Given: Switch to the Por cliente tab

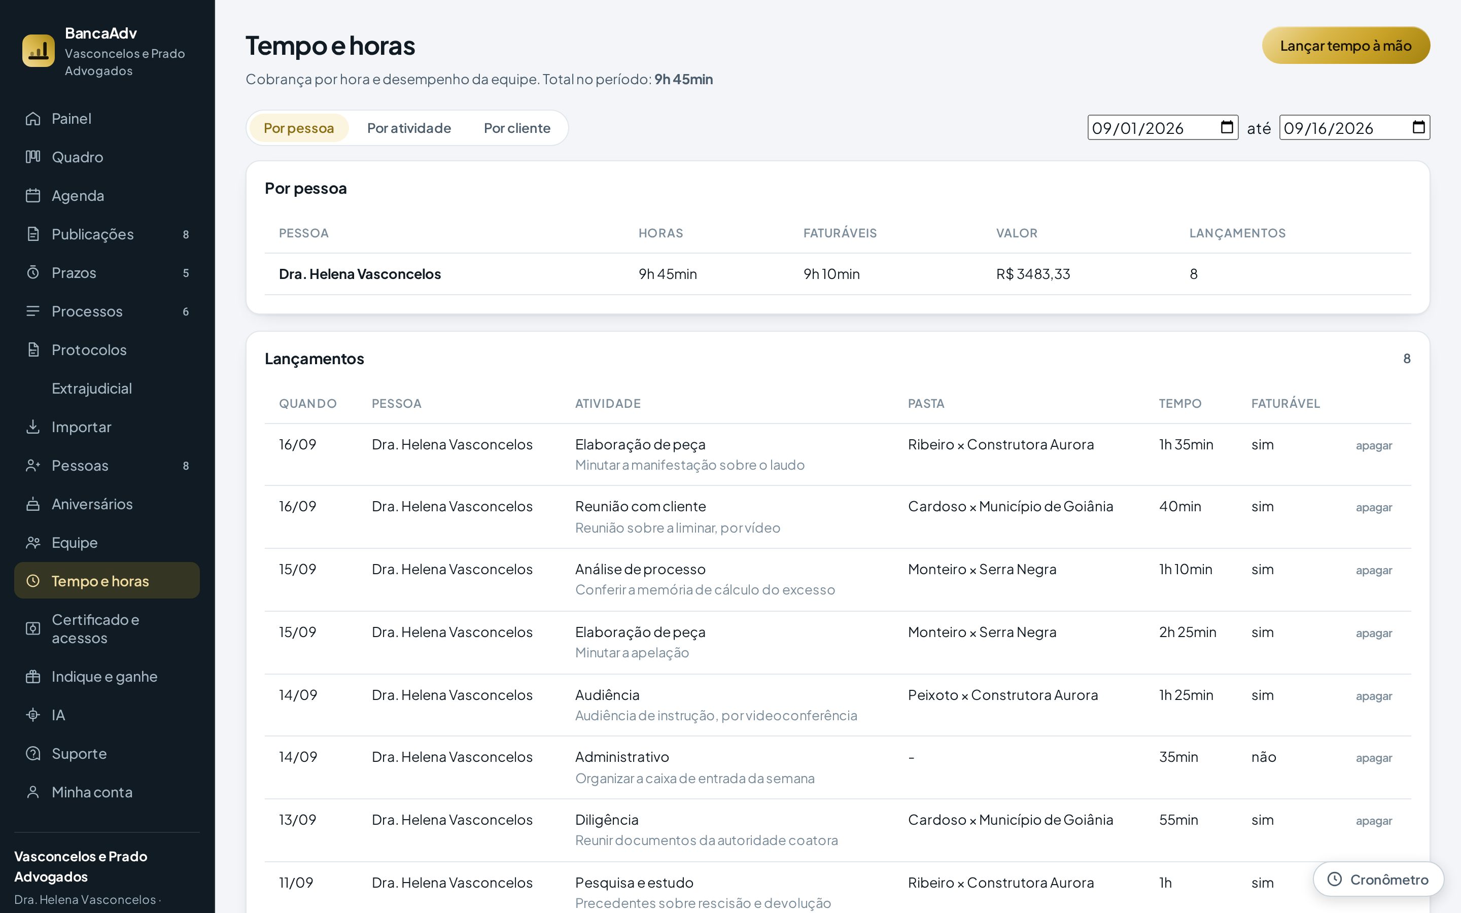Looking at the screenshot, I should pyautogui.click(x=517, y=128).
